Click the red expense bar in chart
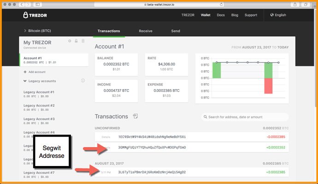The width and height of the screenshot is (318, 184). pos(268,86)
